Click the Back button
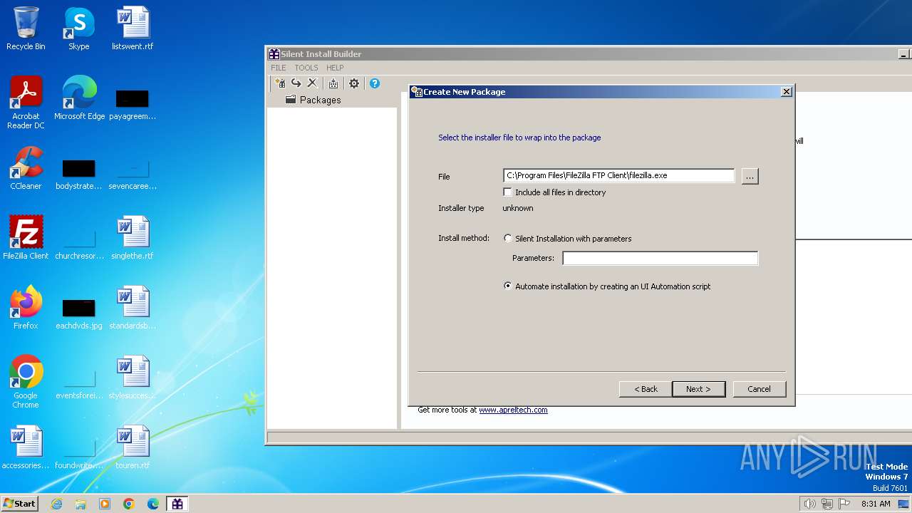The width and height of the screenshot is (912, 513). 646,389
